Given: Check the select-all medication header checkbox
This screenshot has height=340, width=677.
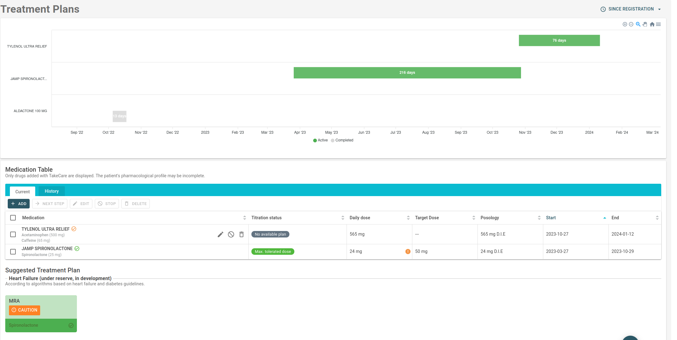Looking at the screenshot, I should (x=13, y=218).
